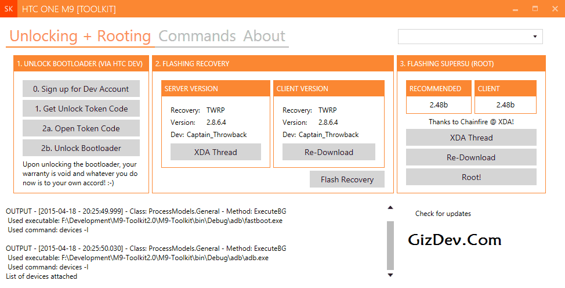Screen dimensions: 565x288
Task: Click client Dev: Captain_Throwback text
Action: (321, 135)
